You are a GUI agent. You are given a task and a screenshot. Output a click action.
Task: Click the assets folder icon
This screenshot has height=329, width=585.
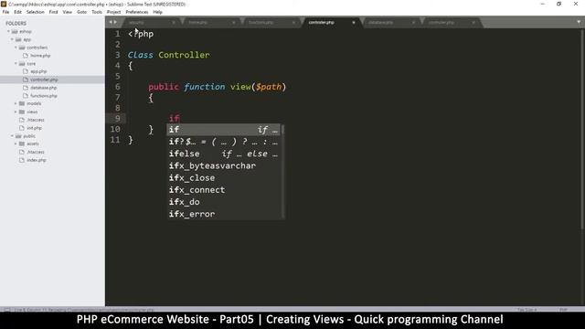coord(22,143)
